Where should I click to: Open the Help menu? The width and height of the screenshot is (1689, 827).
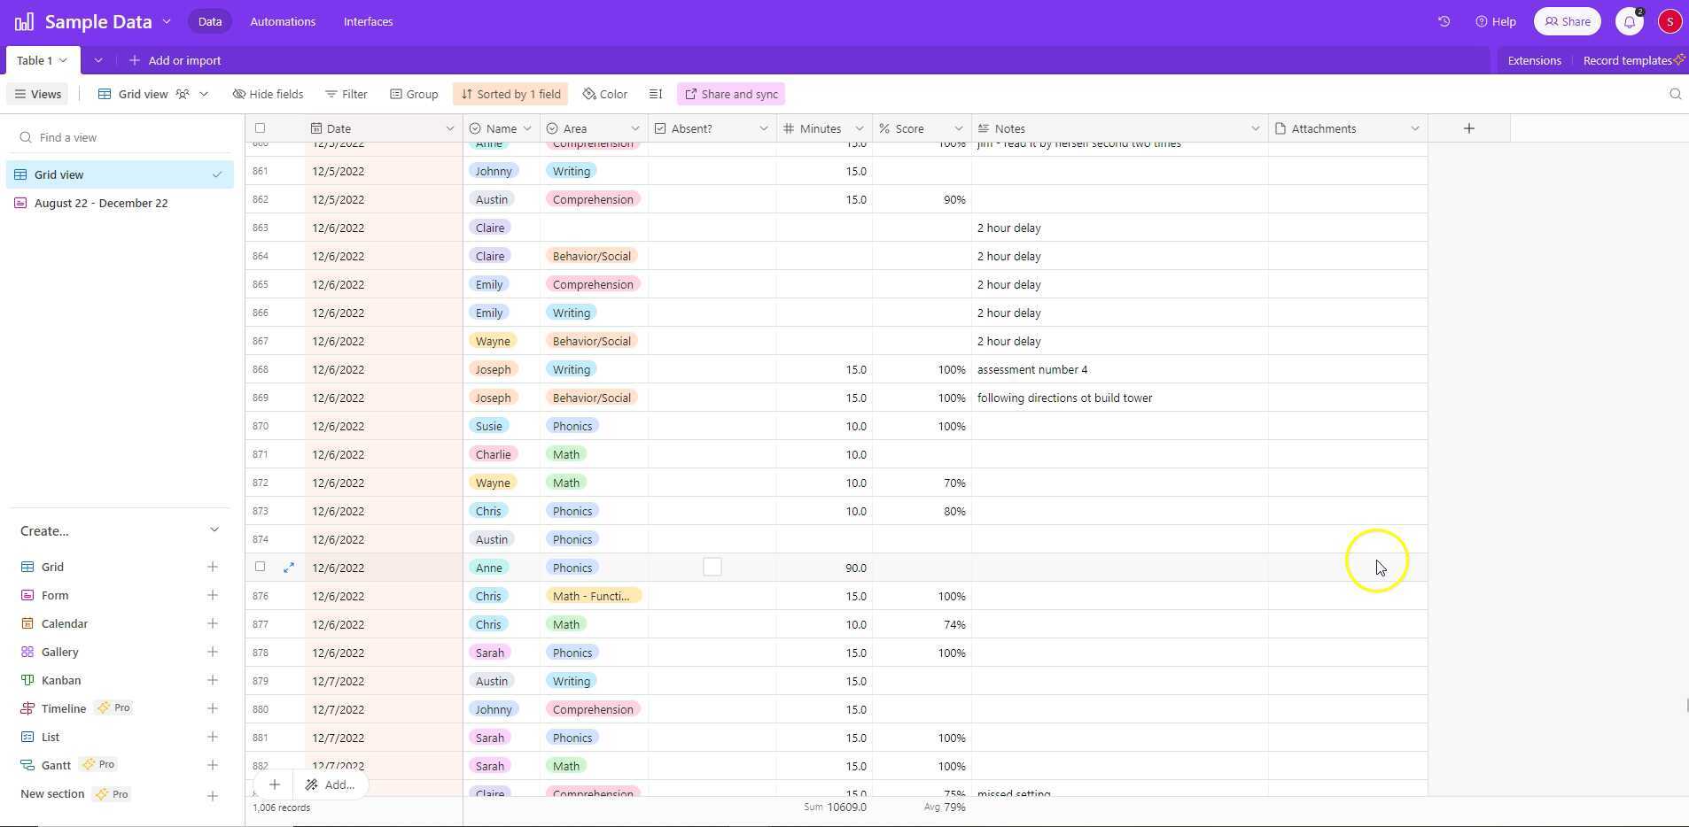(1494, 20)
